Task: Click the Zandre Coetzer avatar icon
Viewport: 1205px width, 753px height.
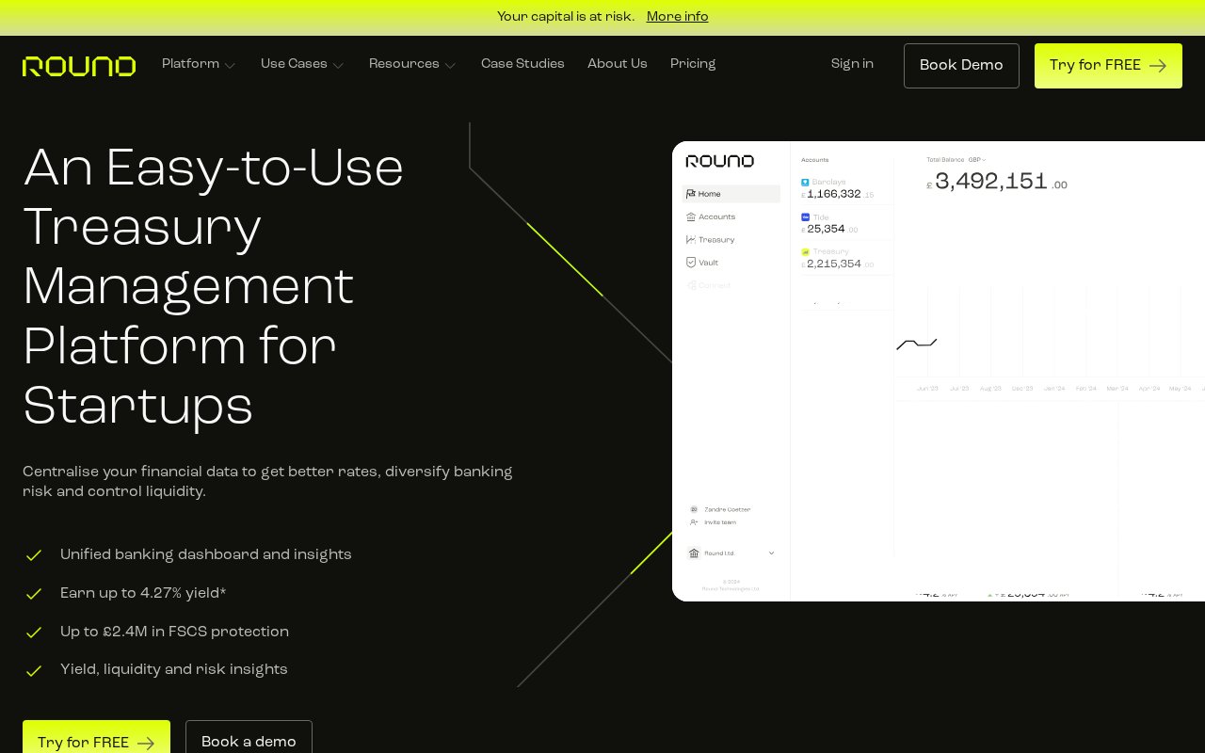Action: pyautogui.click(x=694, y=509)
